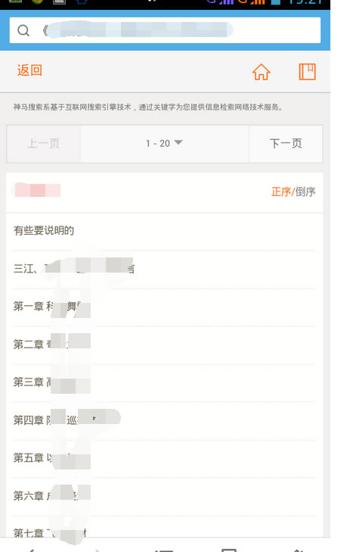The image size is (347, 552).
Task: Open the home page icon
Action: coord(262,72)
